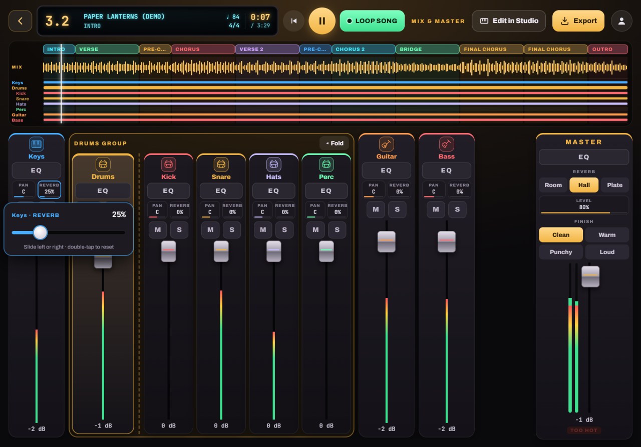
Task: Choose the Warm finish preset
Action: pyautogui.click(x=607, y=235)
